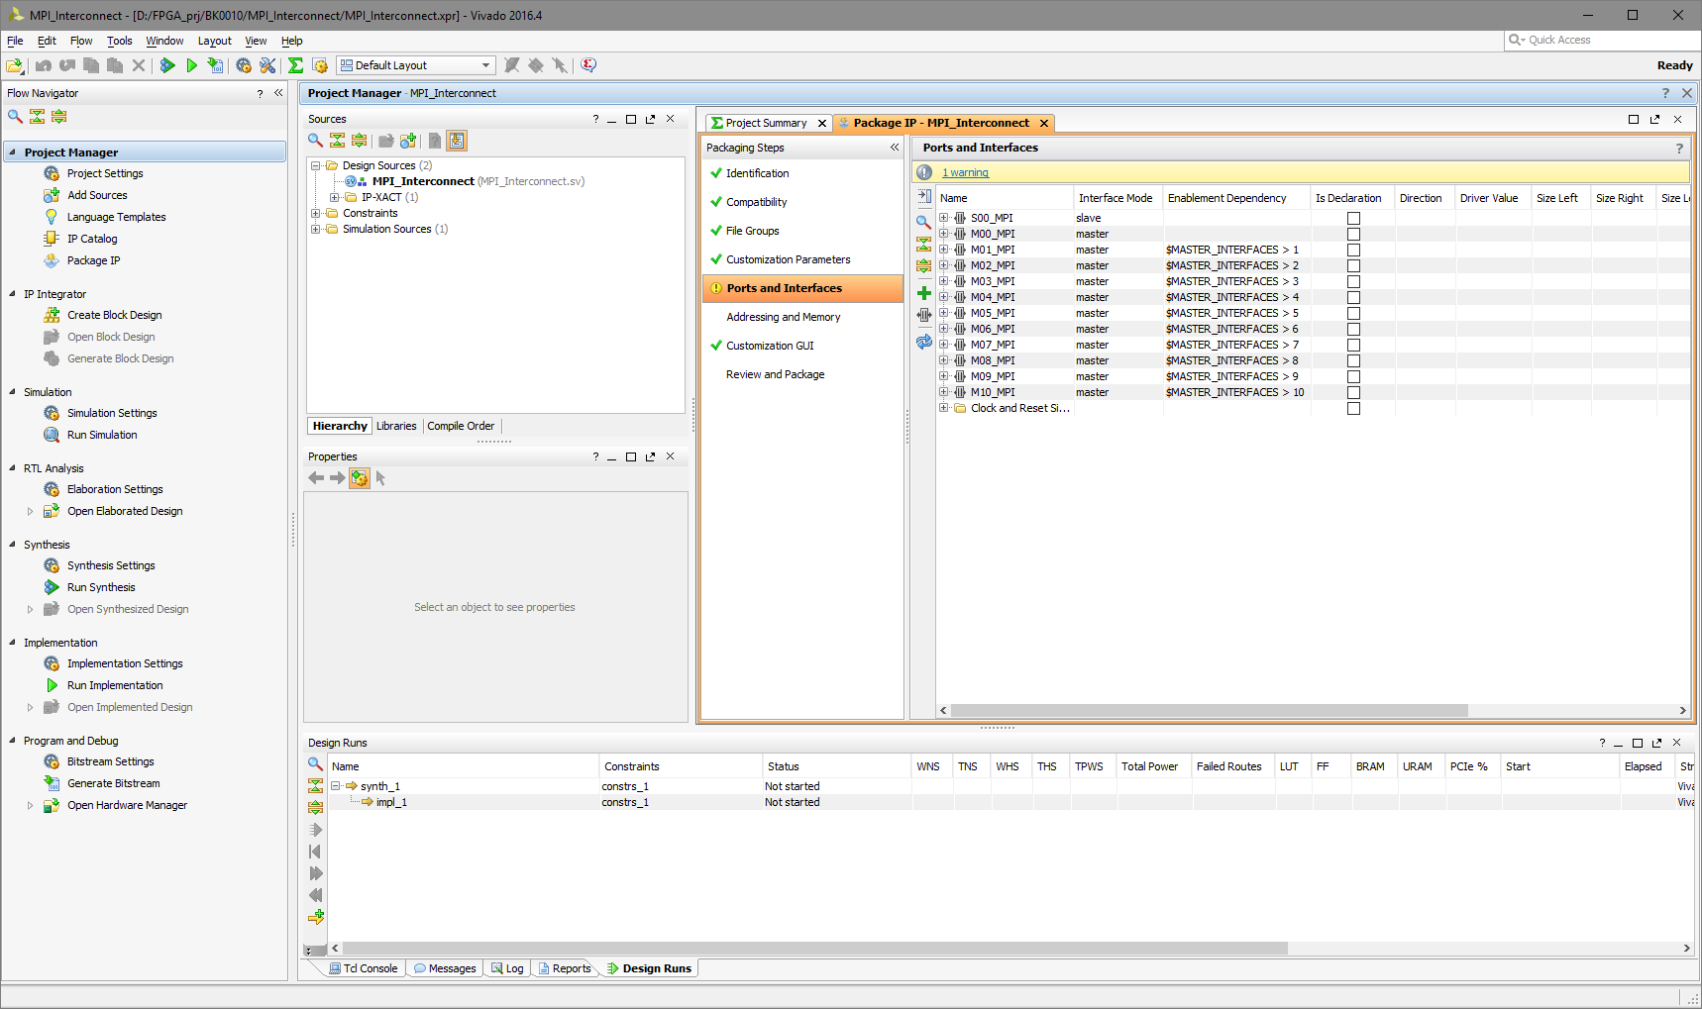The image size is (1702, 1009).
Task: Click the search icon in Design Runs
Action: 315,763
